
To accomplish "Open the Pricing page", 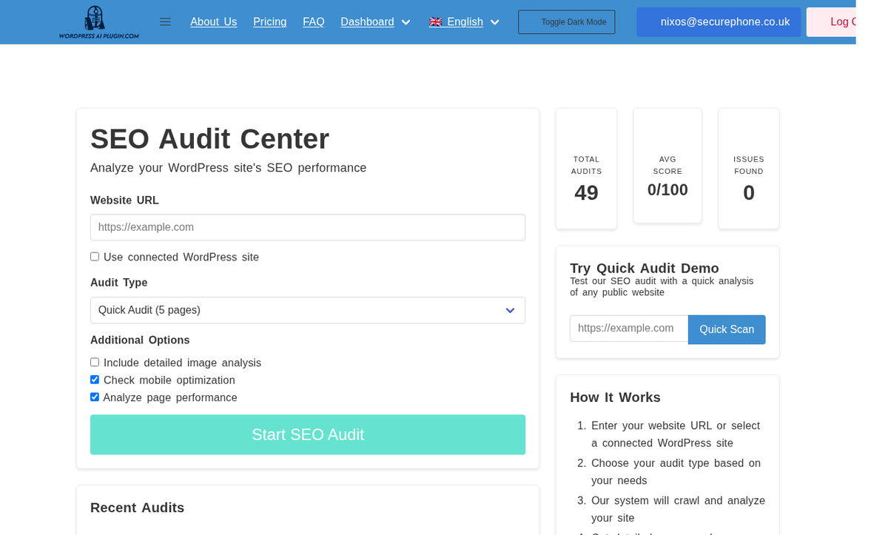I will pos(269,21).
